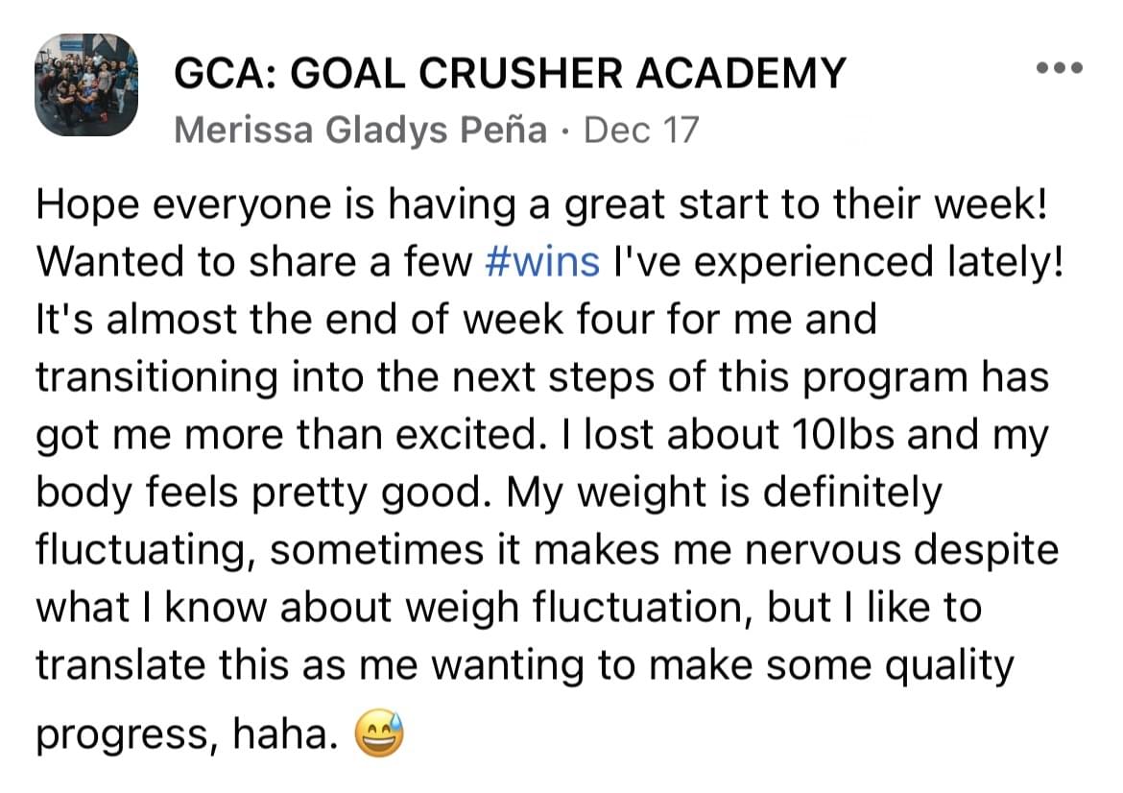The height and width of the screenshot is (793, 1123).
Task: Visit Merissa Gladys Peña's profile
Action: [x=360, y=131]
